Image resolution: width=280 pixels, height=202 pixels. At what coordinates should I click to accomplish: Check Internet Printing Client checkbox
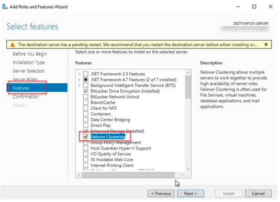pyautogui.click(x=86, y=165)
